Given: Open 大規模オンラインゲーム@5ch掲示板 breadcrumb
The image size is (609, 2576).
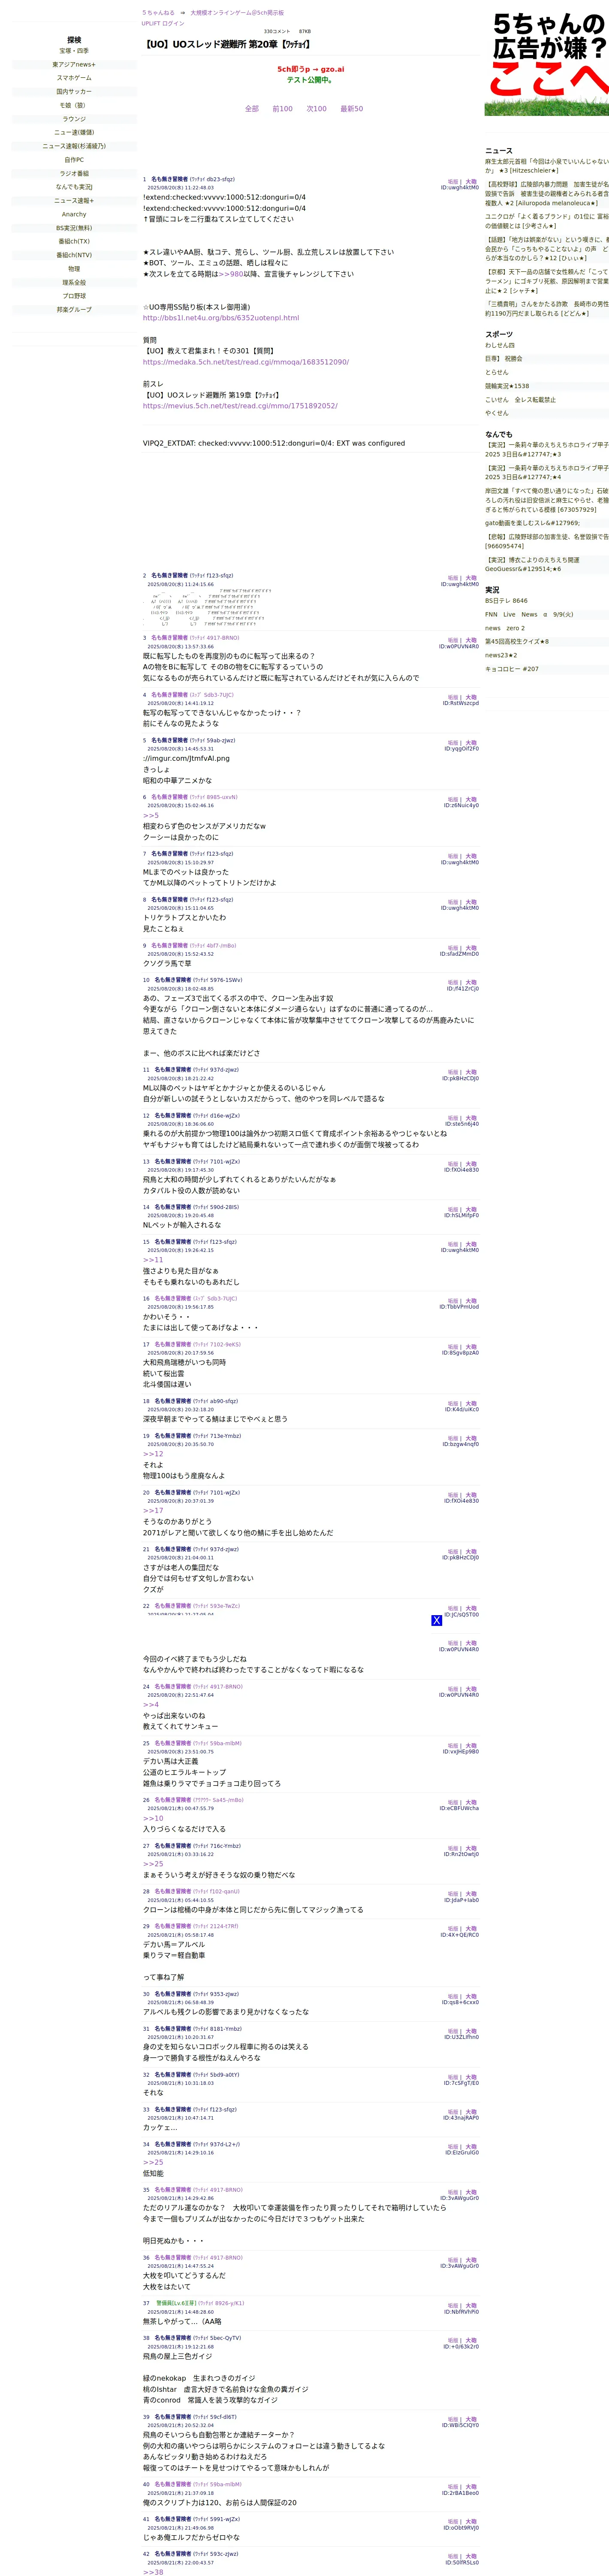Looking at the screenshot, I should point(237,13).
